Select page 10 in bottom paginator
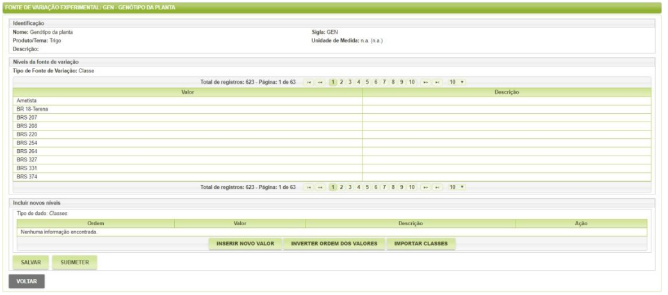668x295 pixels. point(412,187)
